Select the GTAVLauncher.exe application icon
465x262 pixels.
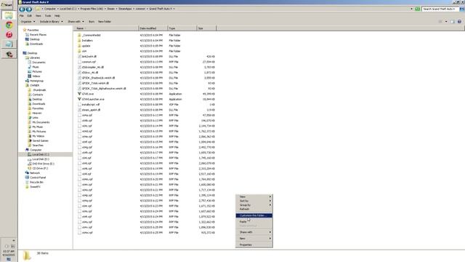click(x=79, y=99)
